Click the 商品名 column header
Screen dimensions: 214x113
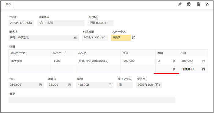coord(98,53)
